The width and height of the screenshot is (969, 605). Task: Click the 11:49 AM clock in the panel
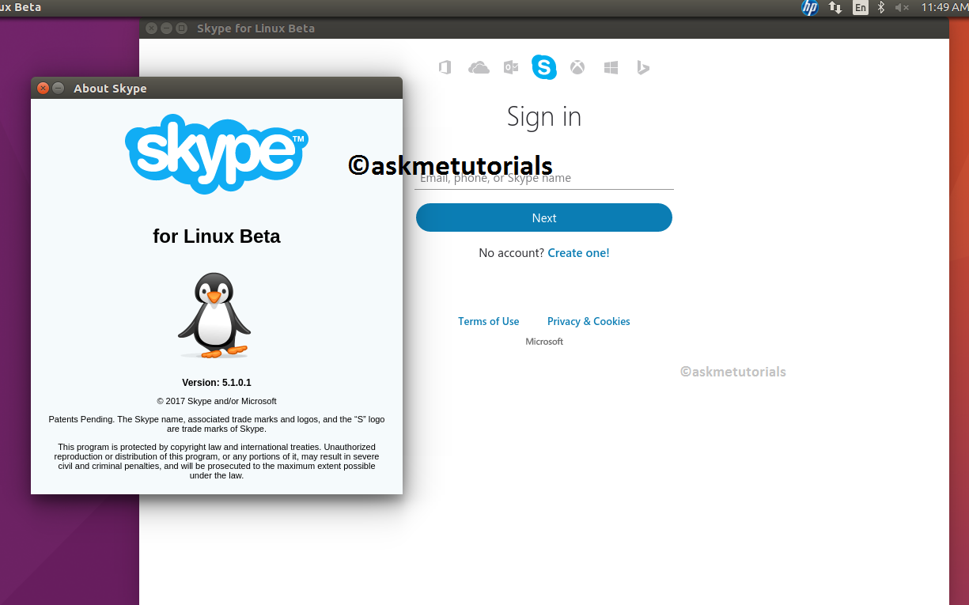pos(944,8)
